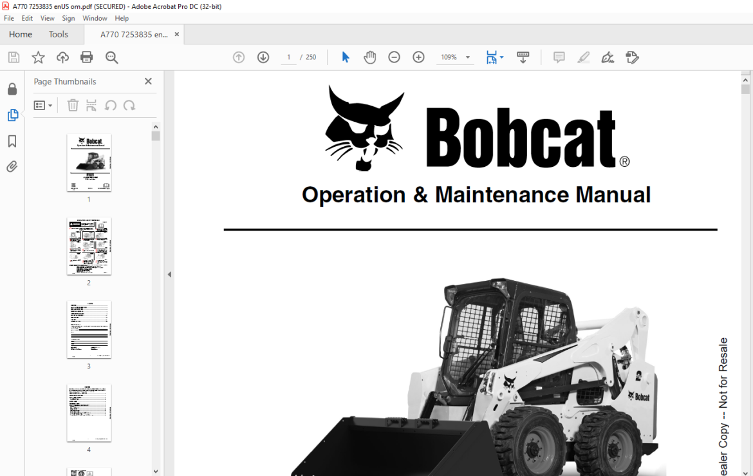Click thumbnails panel scroll down arrow
This screenshot has width=753, height=476.
[156, 471]
